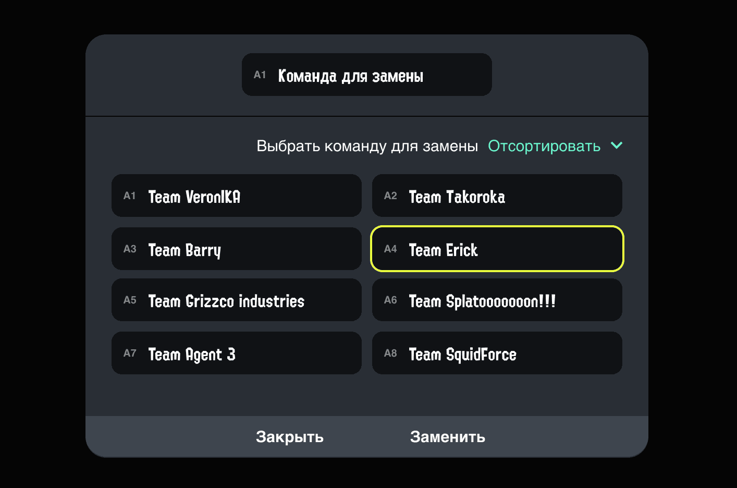Expand the sort chevron arrow
The height and width of the screenshot is (488, 737).
[617, 145]
